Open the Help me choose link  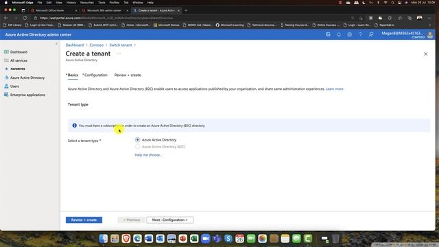click(148, 155)
